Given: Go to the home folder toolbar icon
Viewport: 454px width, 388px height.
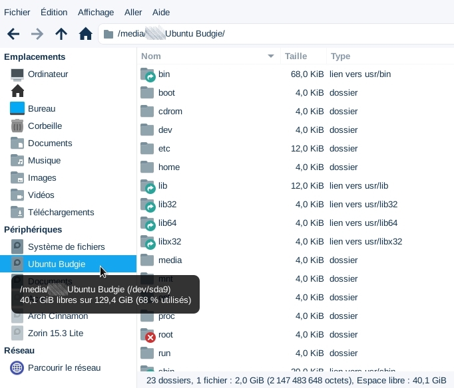Looking at the screenshot, I should point(85,34).
